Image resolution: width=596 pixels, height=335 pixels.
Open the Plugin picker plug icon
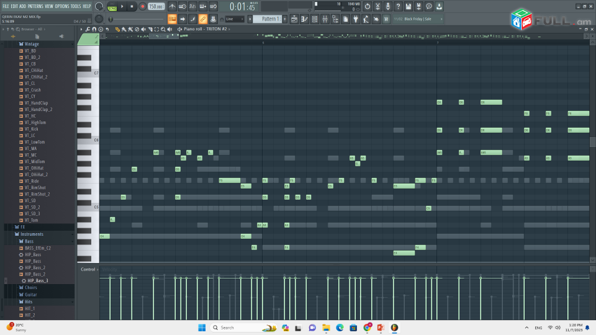[x=356, y=19]
